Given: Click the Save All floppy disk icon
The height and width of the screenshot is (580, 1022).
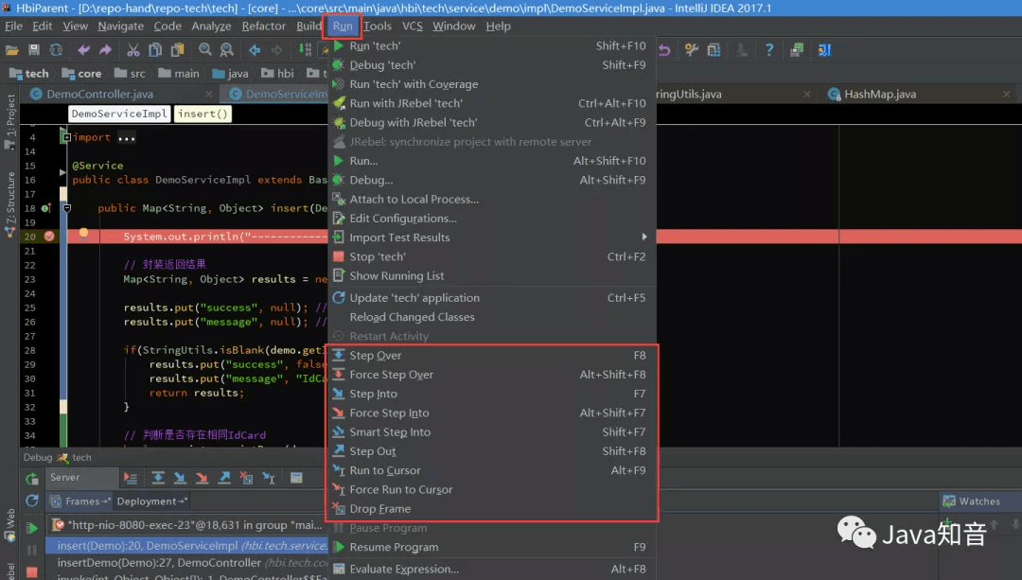Looking at the screenshot, I should (34, 50).
